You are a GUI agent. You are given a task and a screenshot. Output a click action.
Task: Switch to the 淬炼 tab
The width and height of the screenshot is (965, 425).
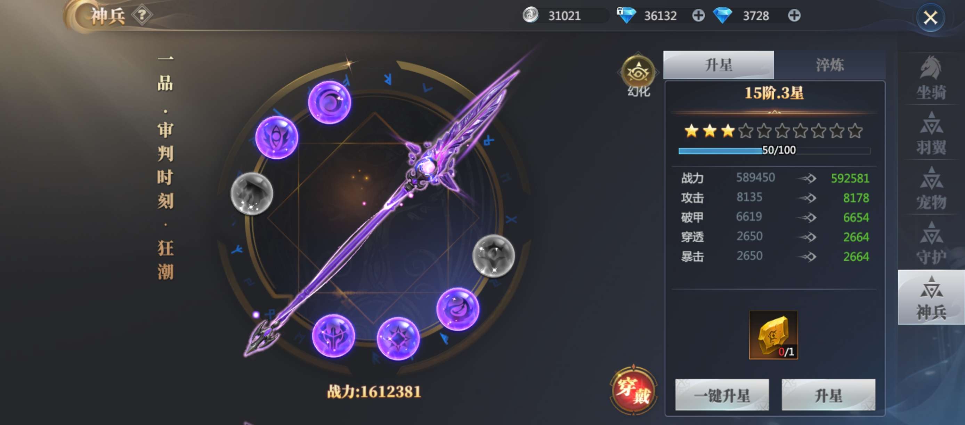[x=830, y=65]
